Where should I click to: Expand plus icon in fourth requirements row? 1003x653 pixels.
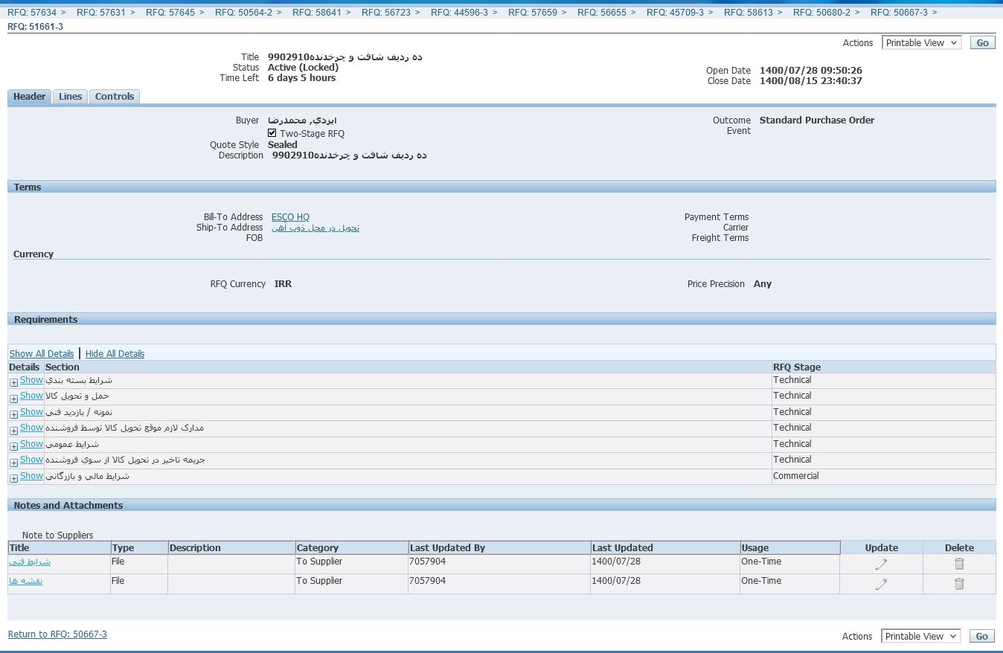click(x=13, y=430)
